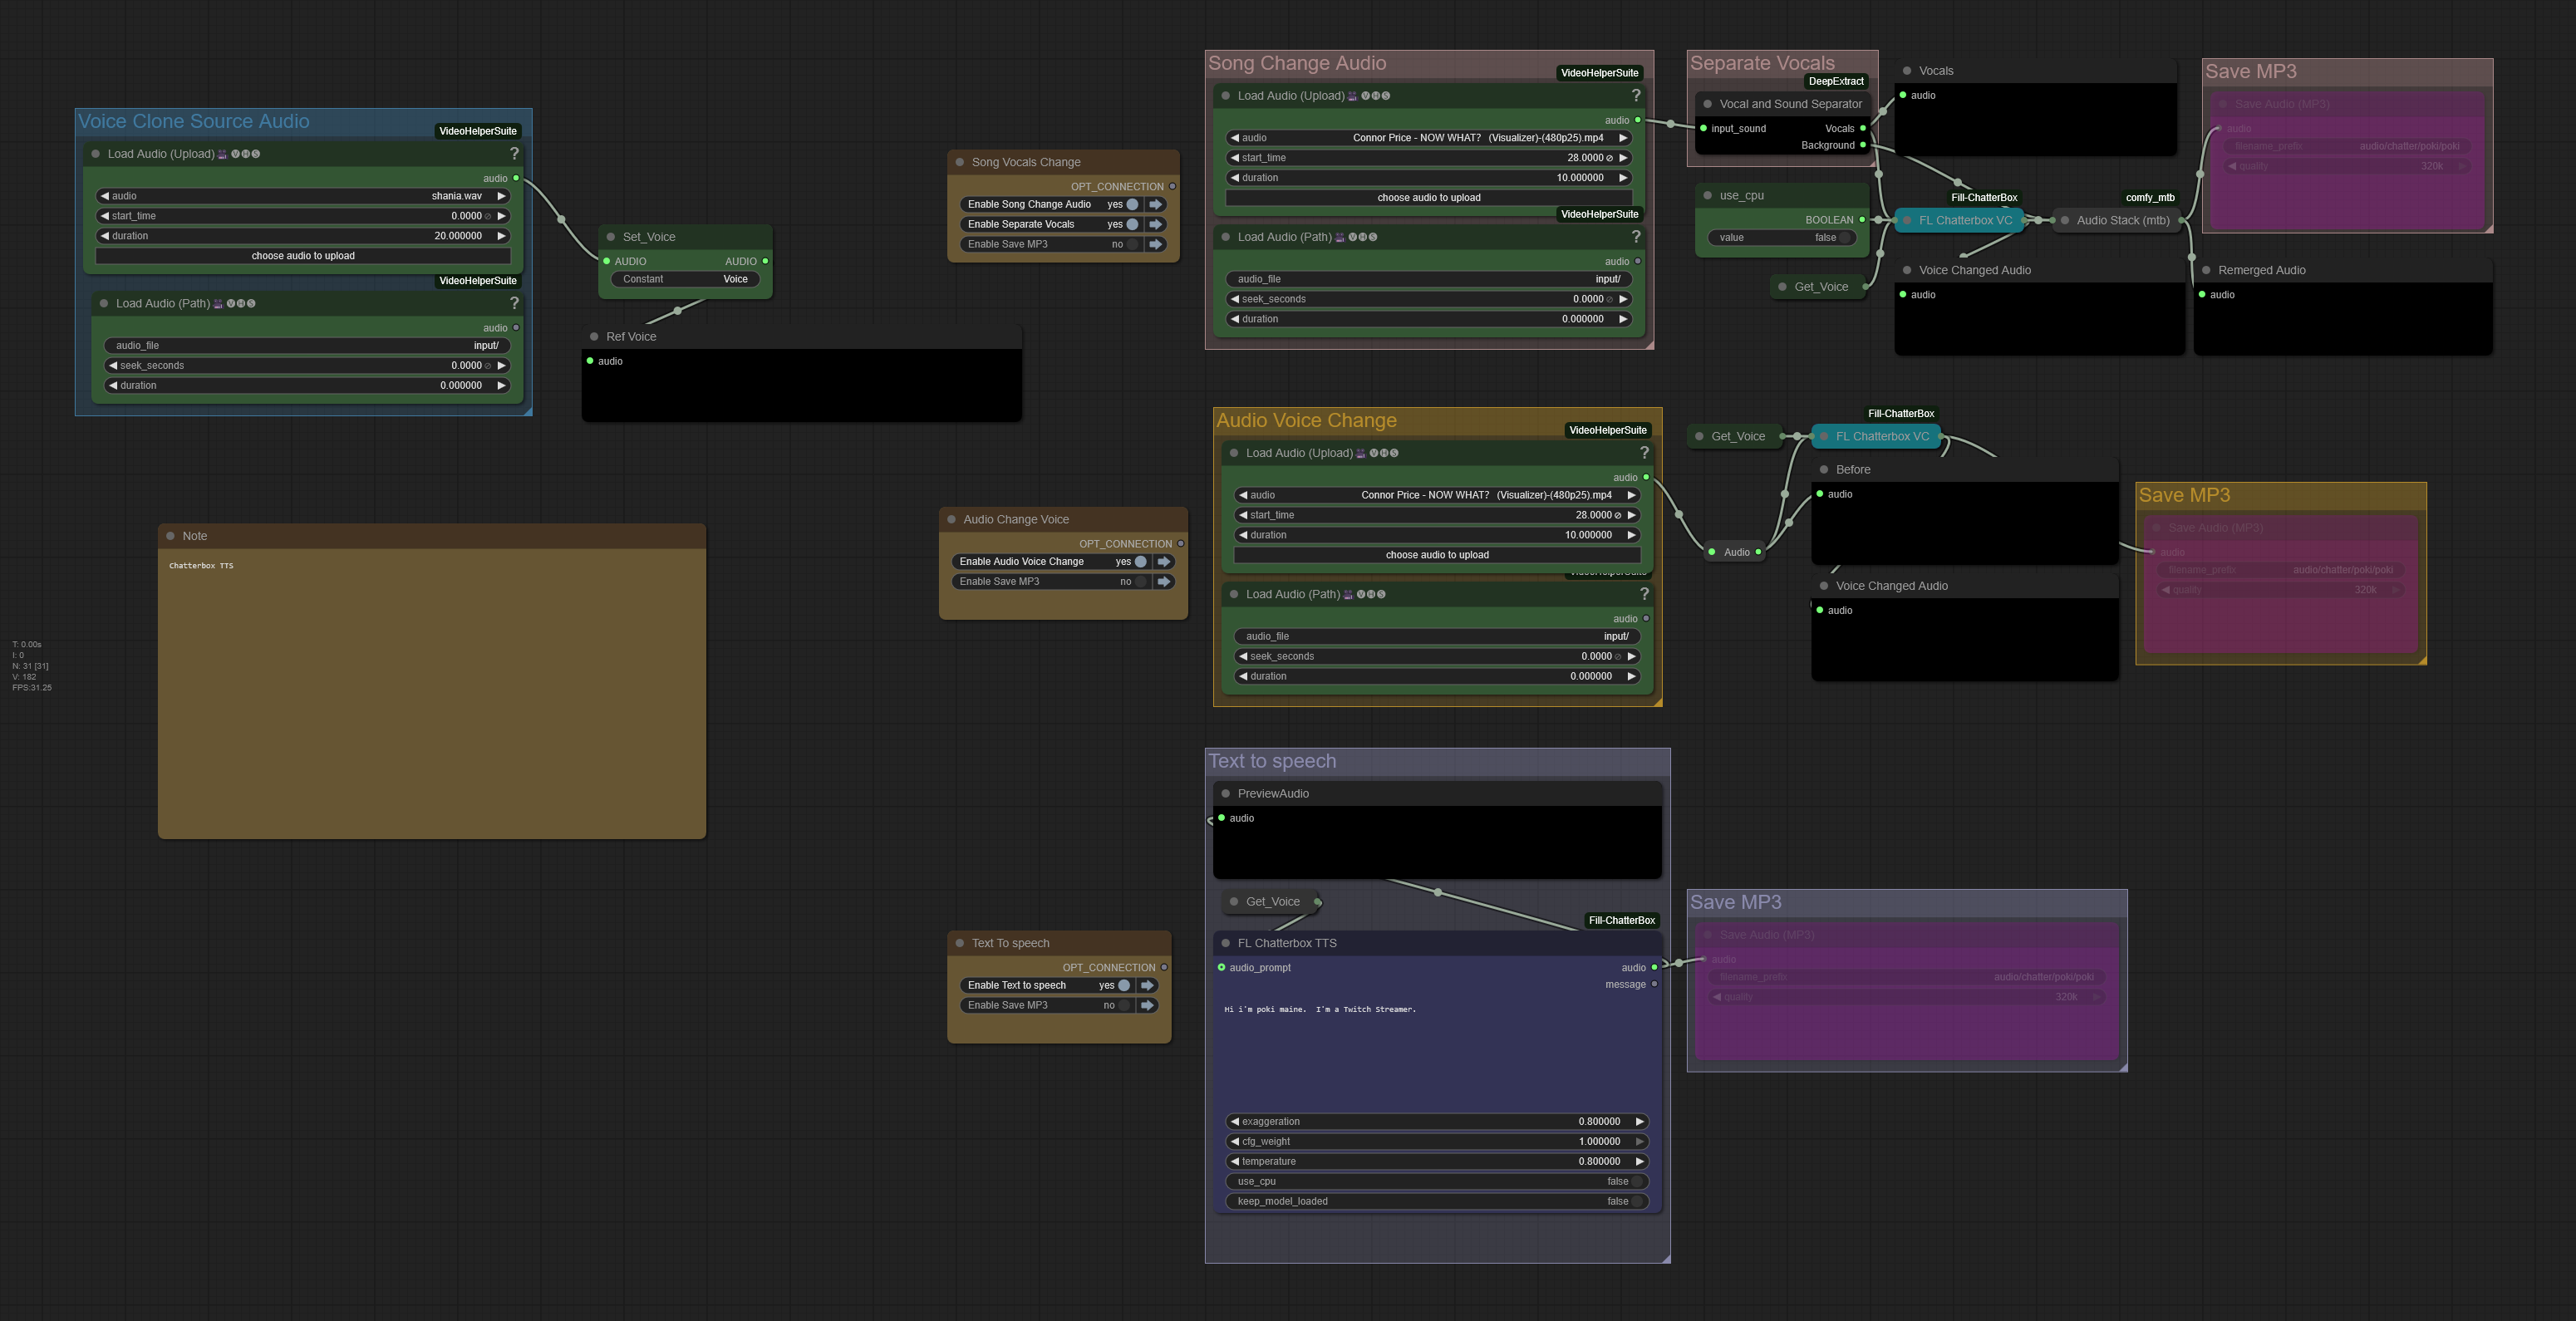Click choose audio to upload in Song Change Audio
This screenshot has height=1321, width=2576.
(1429, 198)
